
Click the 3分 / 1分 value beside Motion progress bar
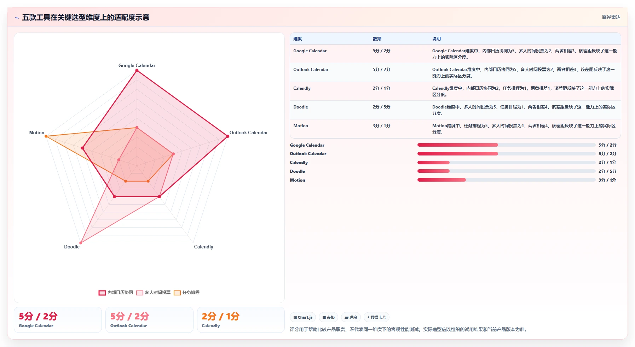[607, 180]
